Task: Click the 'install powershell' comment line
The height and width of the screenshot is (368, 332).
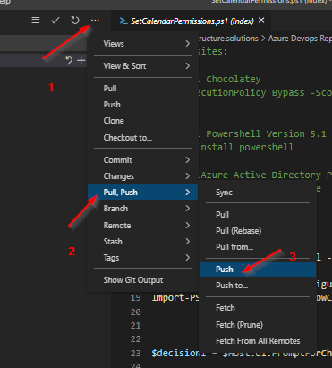Action: click(x=246, y=147)
